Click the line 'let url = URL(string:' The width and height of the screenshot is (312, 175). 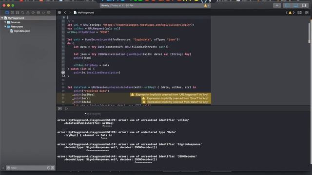[131, 25]
